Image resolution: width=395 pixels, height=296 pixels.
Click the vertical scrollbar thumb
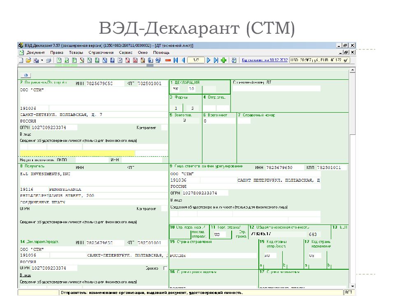[x=353, y=104]
